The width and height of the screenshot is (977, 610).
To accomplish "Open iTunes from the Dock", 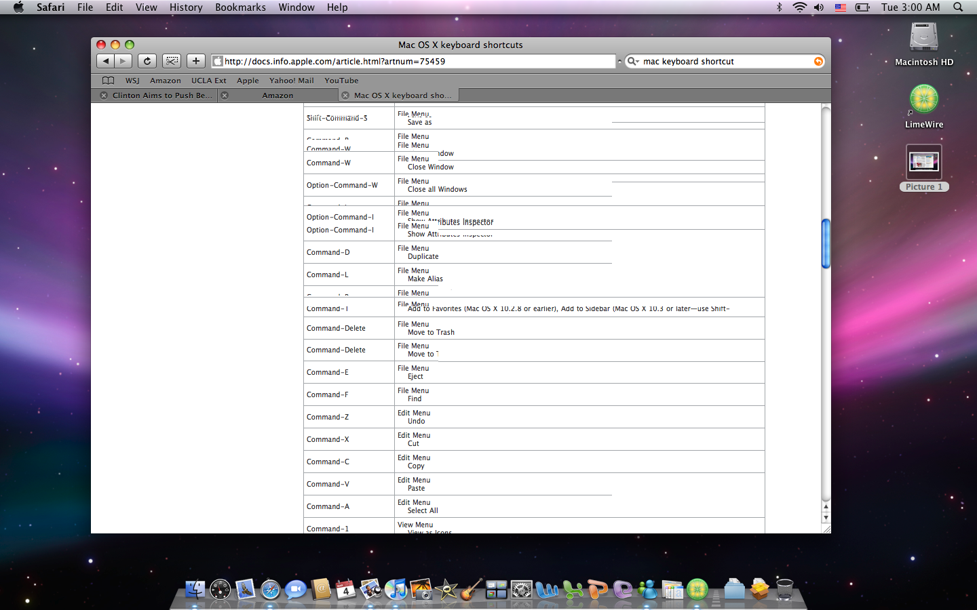I will click(396, 589).
